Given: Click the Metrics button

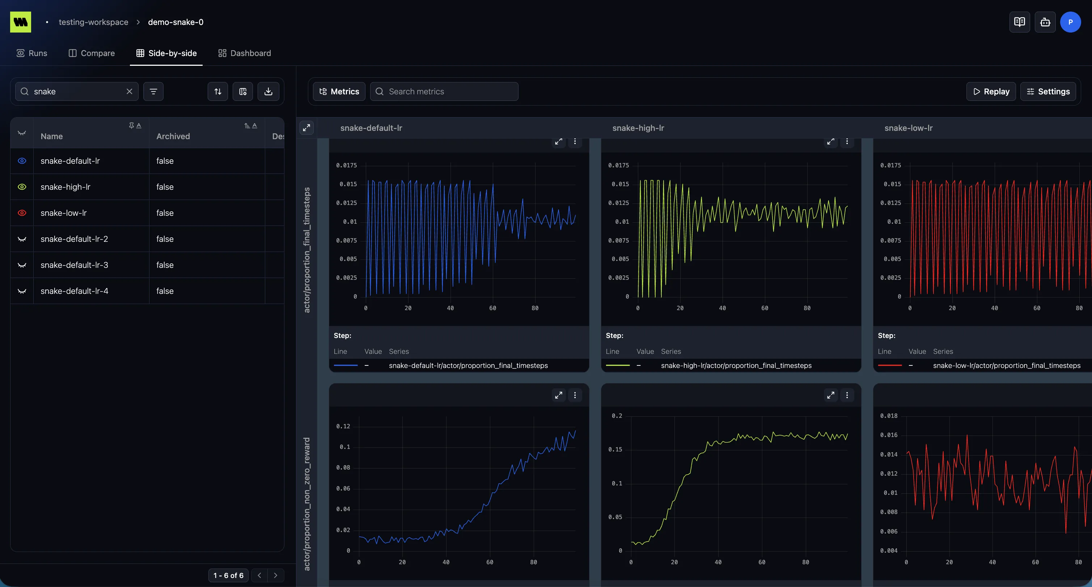Looking at the screenshot, I should point(339,91).
